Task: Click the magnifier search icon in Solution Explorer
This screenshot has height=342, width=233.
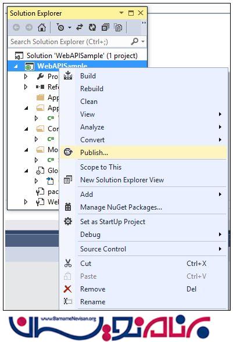Action: coord(135,41)
